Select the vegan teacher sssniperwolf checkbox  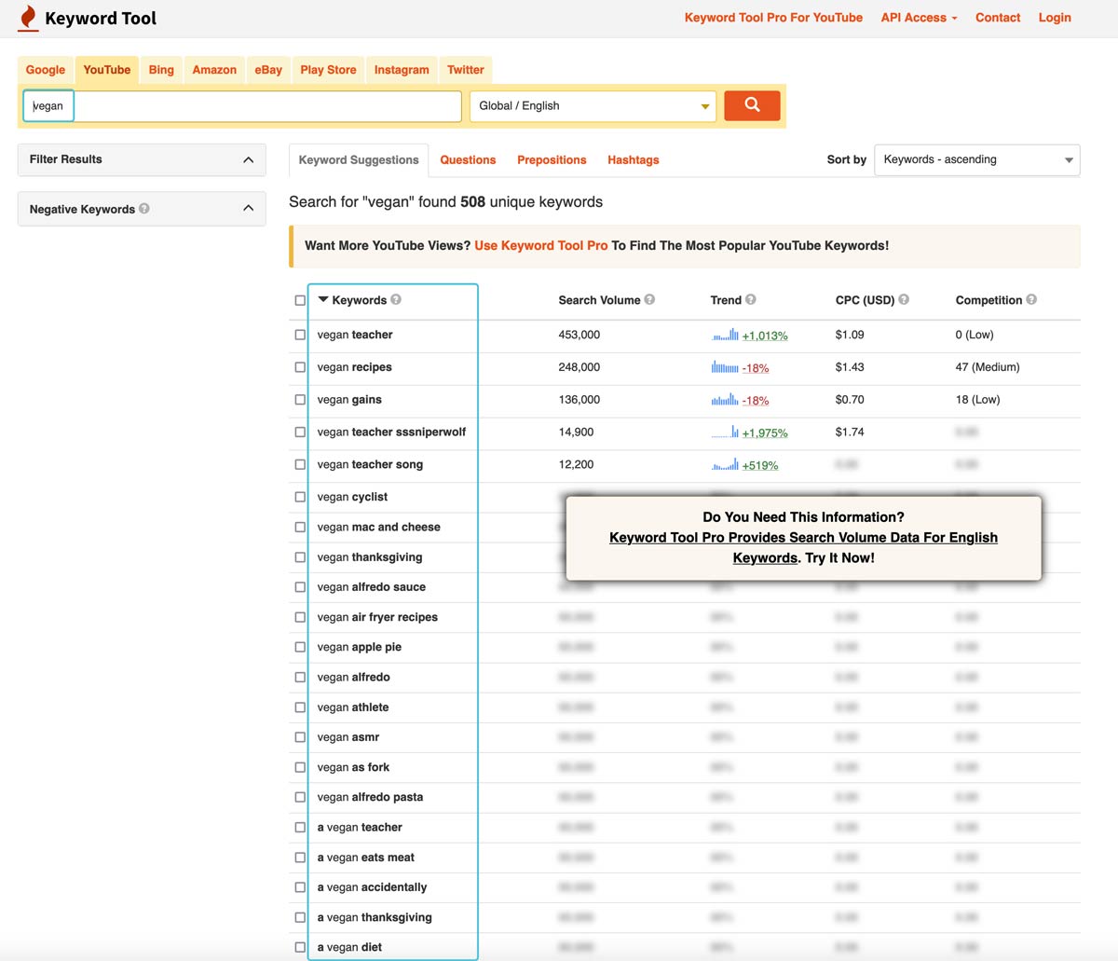tap(300, 432)
